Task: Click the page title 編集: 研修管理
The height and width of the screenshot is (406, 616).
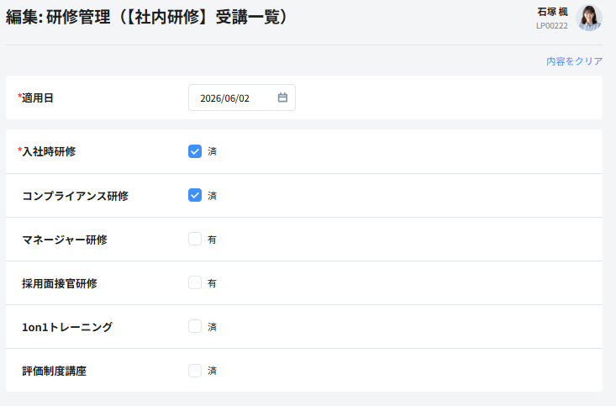Action: point(58,18)
